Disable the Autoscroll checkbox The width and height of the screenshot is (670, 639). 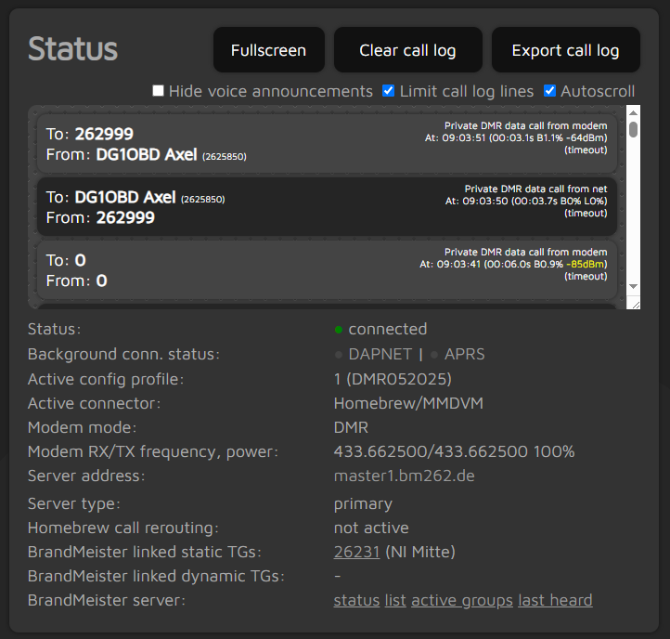tap(550, 91)
